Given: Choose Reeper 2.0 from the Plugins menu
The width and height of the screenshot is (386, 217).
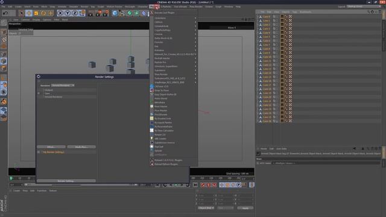Looking at the screenshot, I should (160, 134).
